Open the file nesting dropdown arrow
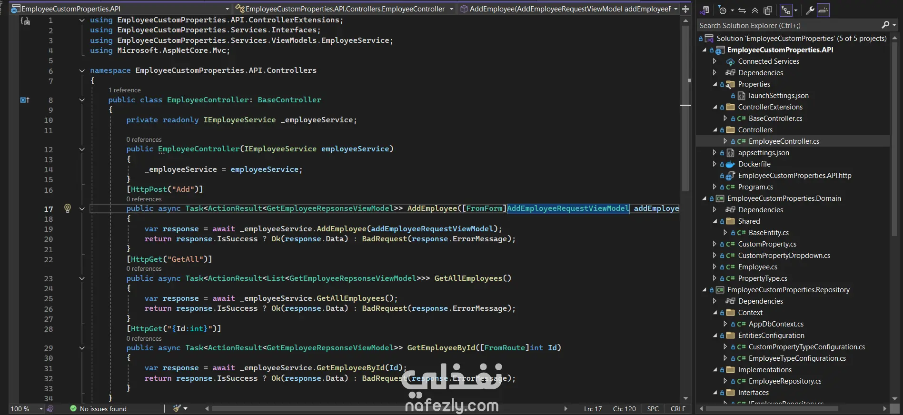This screenshot has height=415, width=903. click(x=795, y=10)
